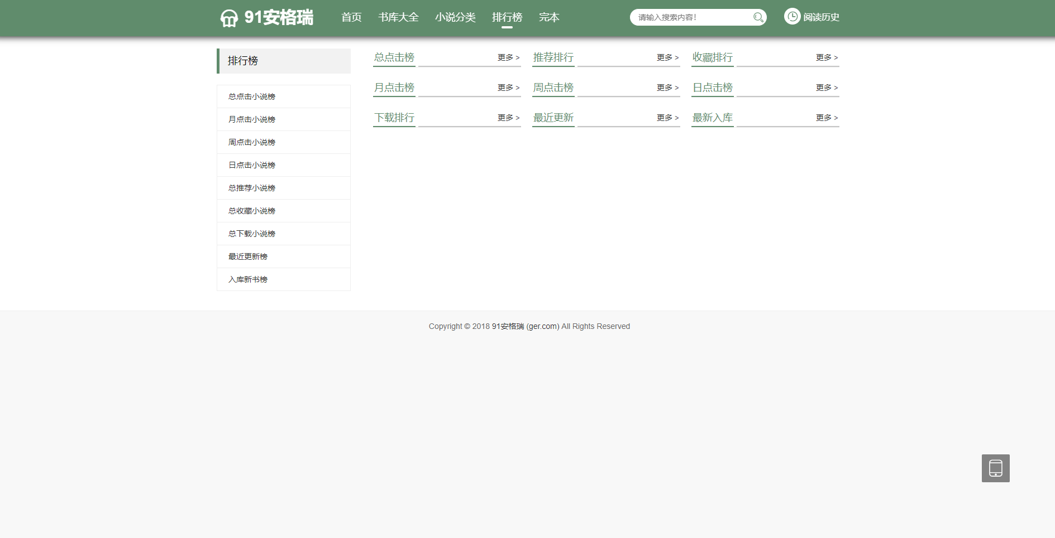Expand 更多 next to 推荐排行

click(667, 57)
